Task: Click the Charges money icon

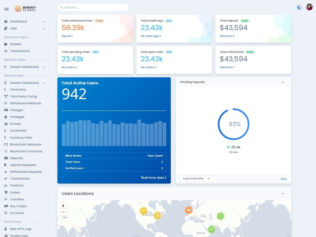Action: tap(6, 110)
